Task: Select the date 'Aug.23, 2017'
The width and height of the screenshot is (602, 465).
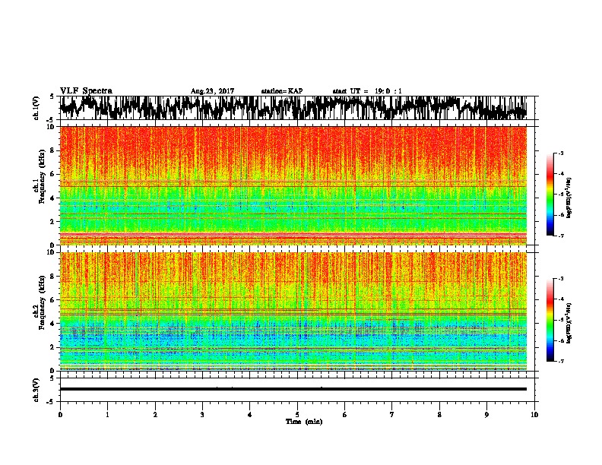Action: click(212, 91)
